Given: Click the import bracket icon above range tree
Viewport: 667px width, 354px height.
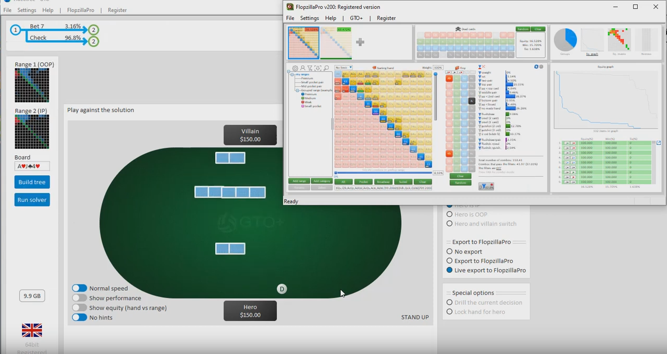Looking at the screenshot, I should click(318, 68).
